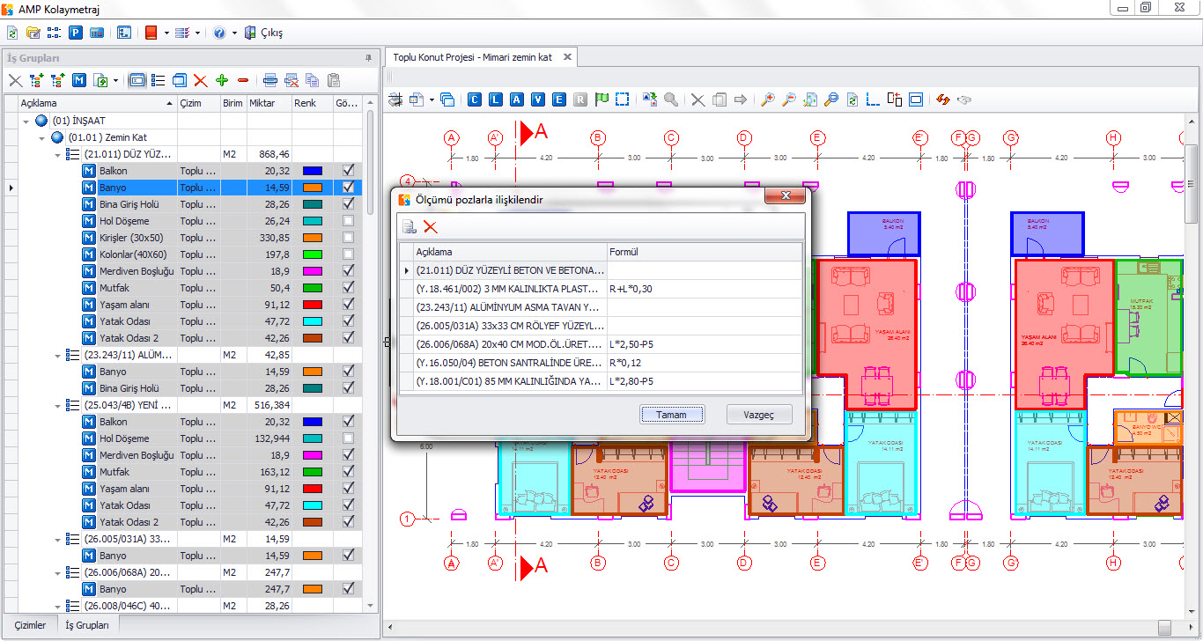Select the blue L tool in drawing toolbar
Viewport: 1203px width, 641px height.
[x=496, y=99]
